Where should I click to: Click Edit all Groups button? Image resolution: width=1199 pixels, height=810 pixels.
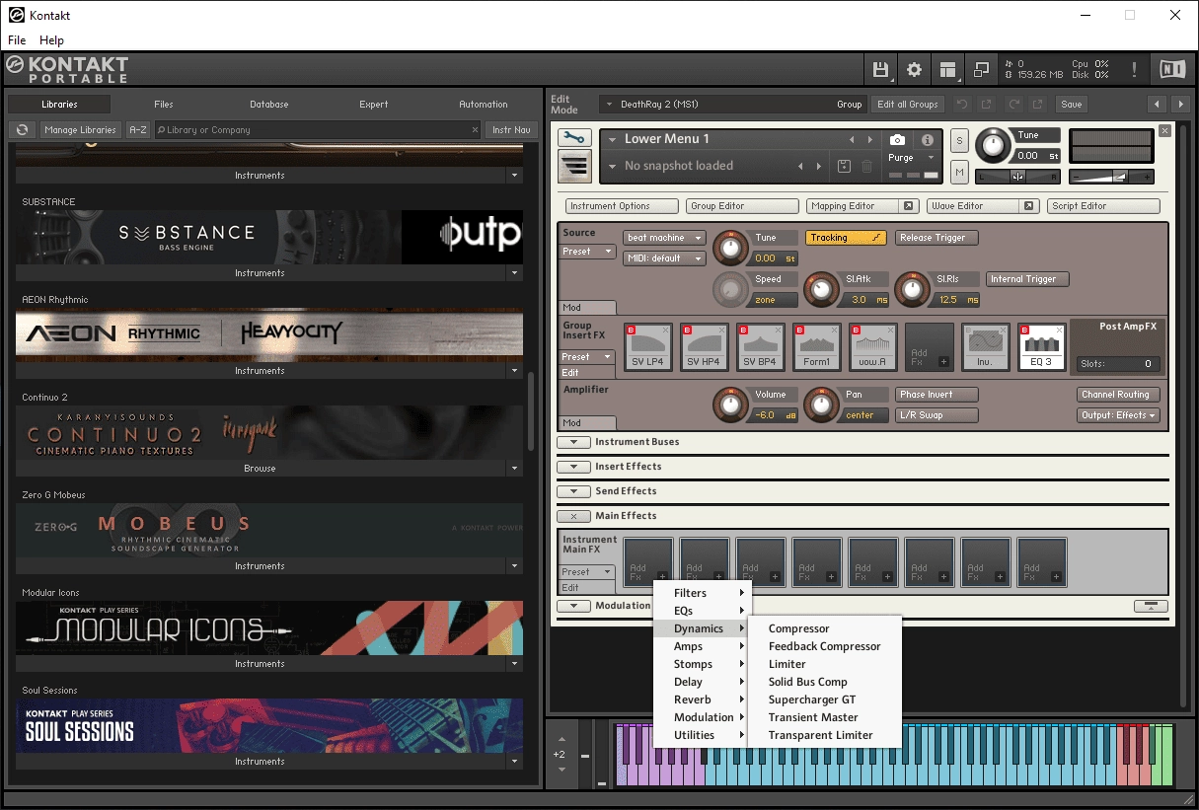click(x=908, y=104)
